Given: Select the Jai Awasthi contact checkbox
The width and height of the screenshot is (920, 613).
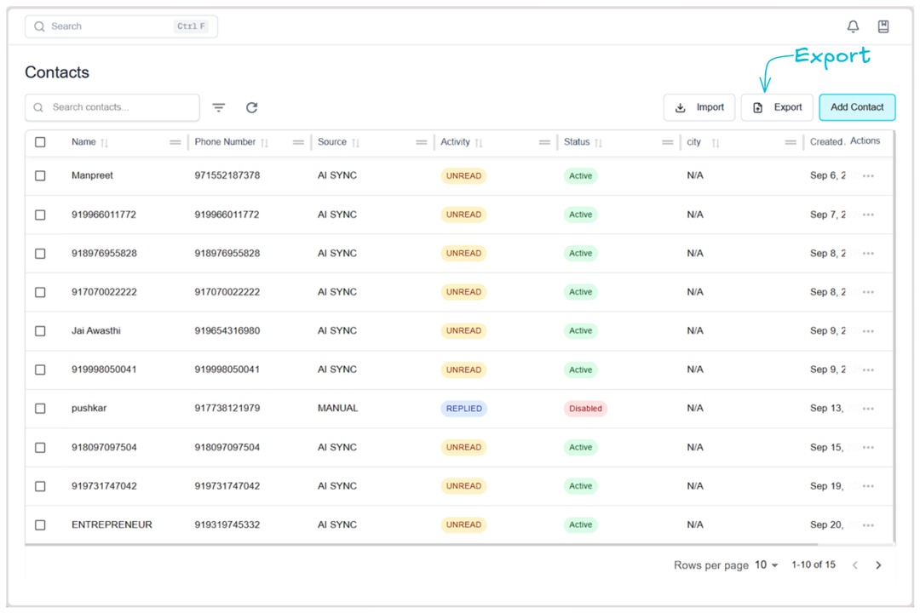Looking at the screenshot, I should tap(40, 331).
